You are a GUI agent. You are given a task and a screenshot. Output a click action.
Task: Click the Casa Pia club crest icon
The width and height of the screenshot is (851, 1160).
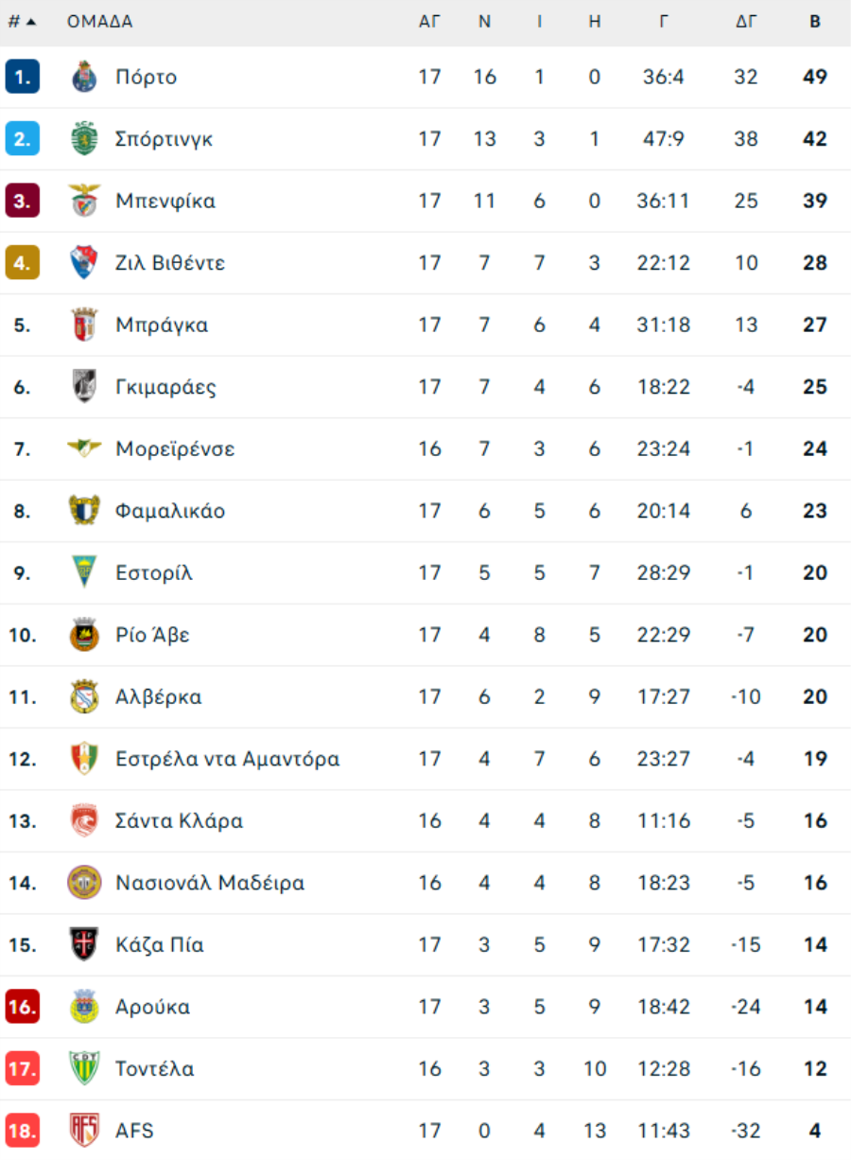(84, 944)
